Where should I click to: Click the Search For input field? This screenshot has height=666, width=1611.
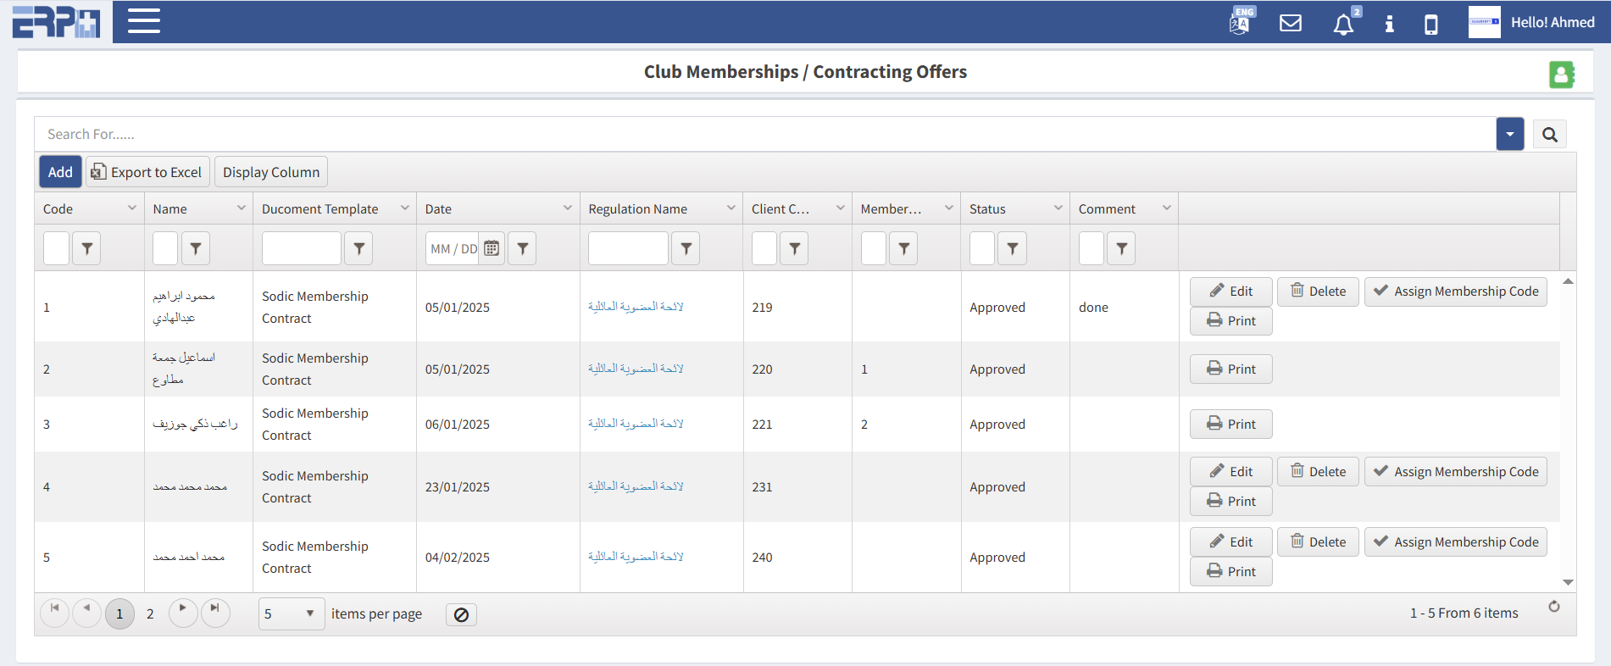[x=763, y=135]
